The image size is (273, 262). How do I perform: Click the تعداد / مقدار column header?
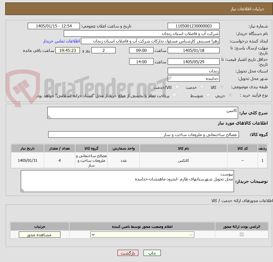(60, 148)
